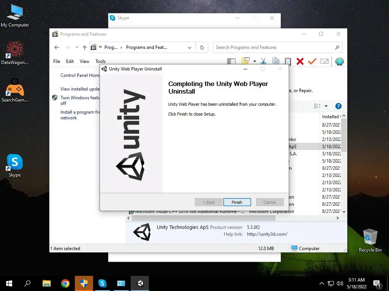Viewport: 389px width, 291px height.
Task: Open the File menu
Action: point(57,61)
